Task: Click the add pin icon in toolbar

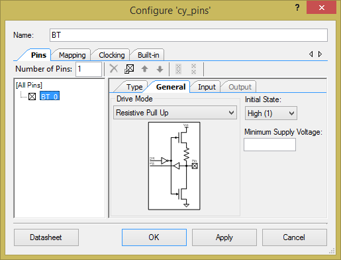Action: coord(129,69)
